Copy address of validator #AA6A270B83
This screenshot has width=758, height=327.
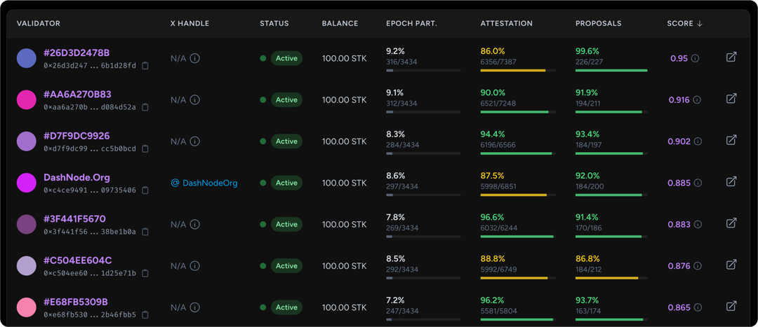145,107
